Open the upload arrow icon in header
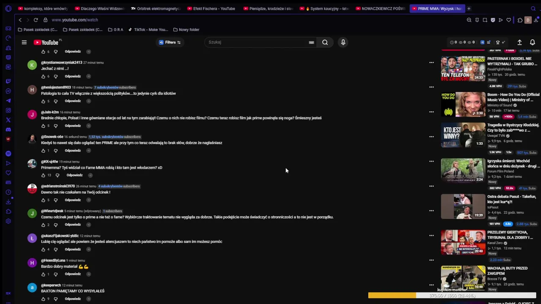 coord(519,42)
